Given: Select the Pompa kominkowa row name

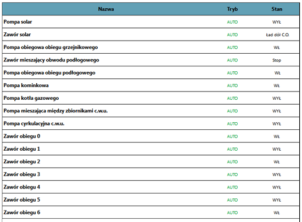Looking at the screenshot, I should pyautogui.click(x=26, y=86).
